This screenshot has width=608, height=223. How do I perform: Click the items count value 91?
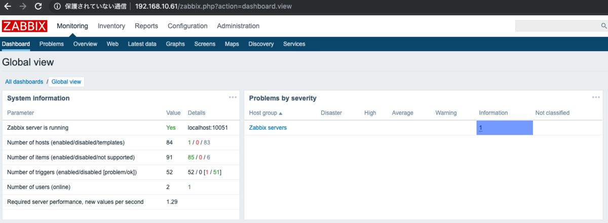(170, 158)
